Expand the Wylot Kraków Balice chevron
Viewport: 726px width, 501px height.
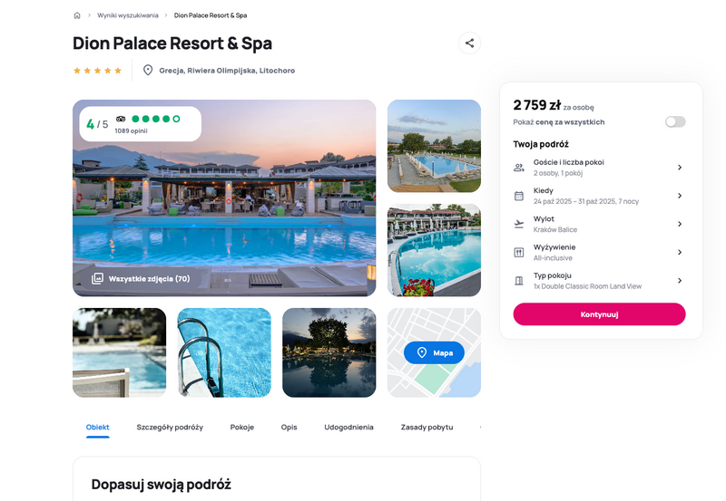[680, 224]
